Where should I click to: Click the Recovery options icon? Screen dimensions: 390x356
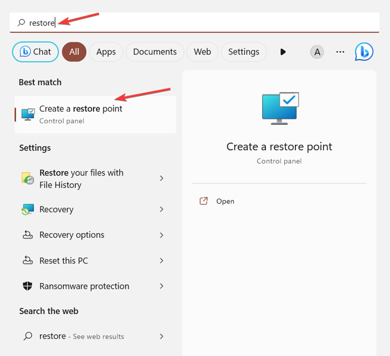pyautogui.click(x=27, y=234)
